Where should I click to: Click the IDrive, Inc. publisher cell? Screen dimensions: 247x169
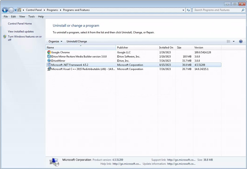tap(123, 61)
